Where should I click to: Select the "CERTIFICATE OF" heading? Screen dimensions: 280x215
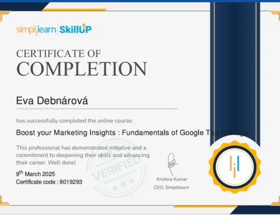coord(59,54)
